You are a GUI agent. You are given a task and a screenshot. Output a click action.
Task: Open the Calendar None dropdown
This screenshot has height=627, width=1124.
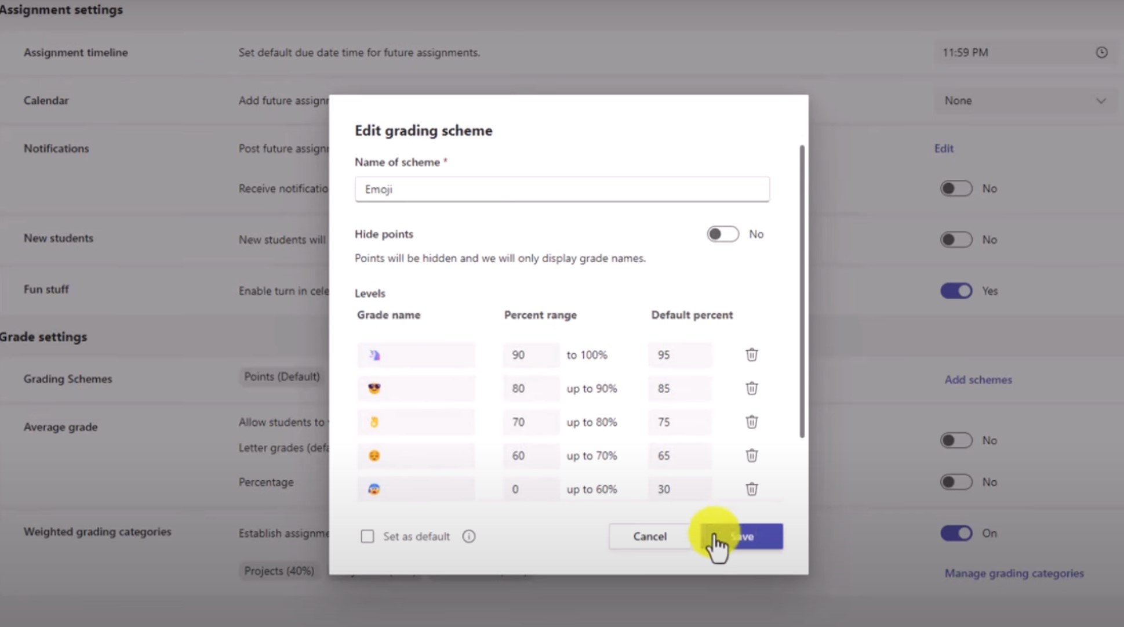1025,101
